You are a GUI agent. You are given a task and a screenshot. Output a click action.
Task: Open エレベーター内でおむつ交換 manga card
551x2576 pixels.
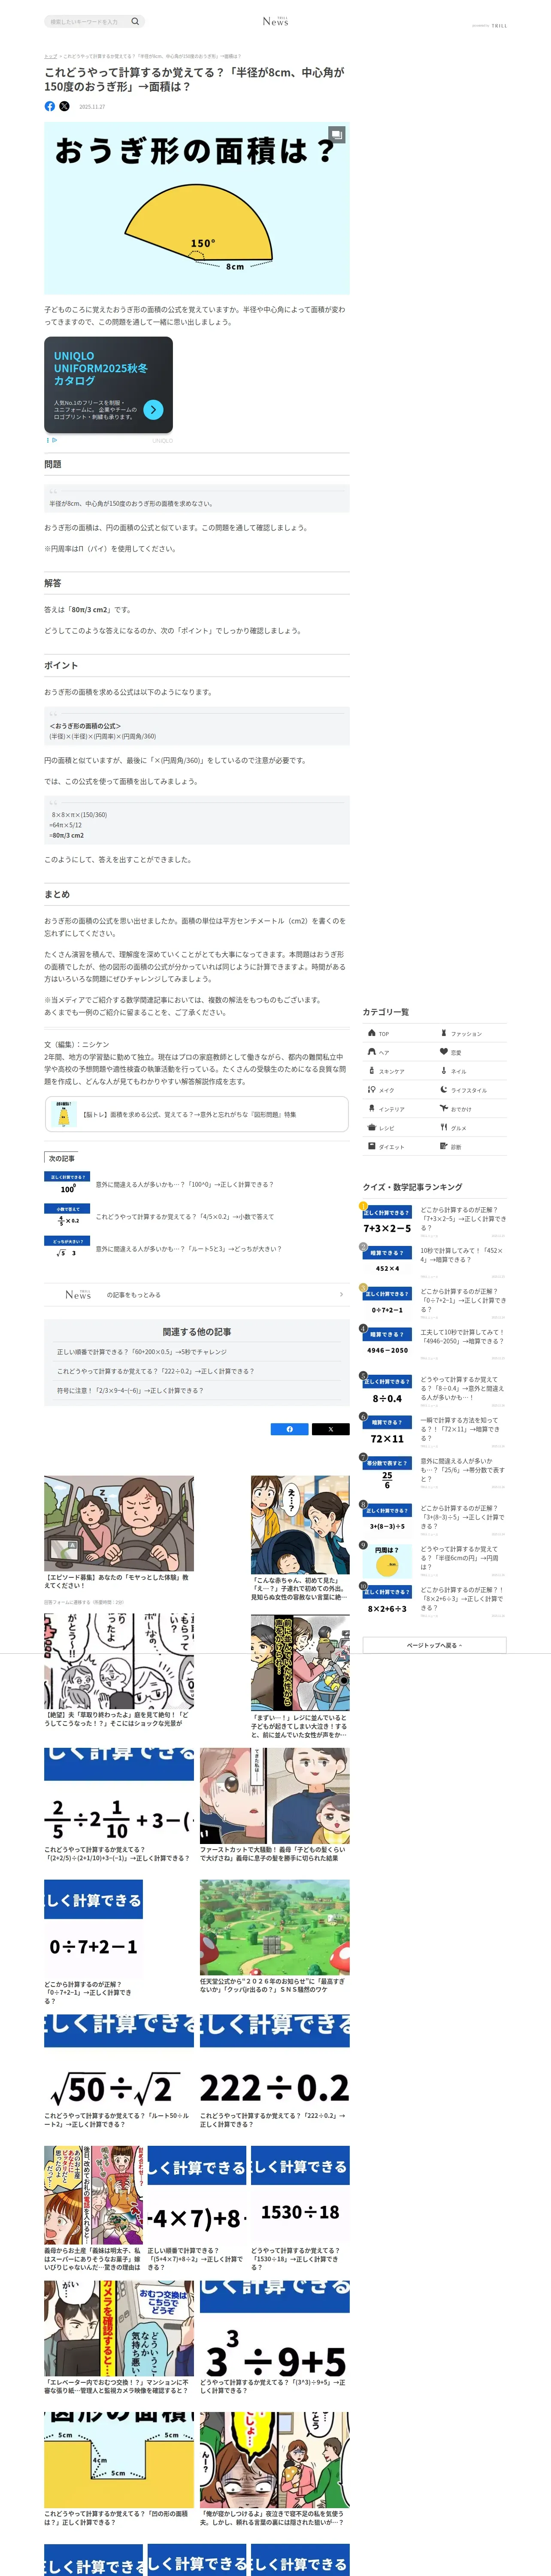[x=119, y=2338]
